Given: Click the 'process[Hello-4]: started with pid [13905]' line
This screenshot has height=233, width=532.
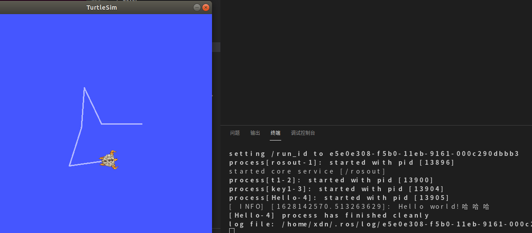Looking at the screenshot, I should pos(339,198).
